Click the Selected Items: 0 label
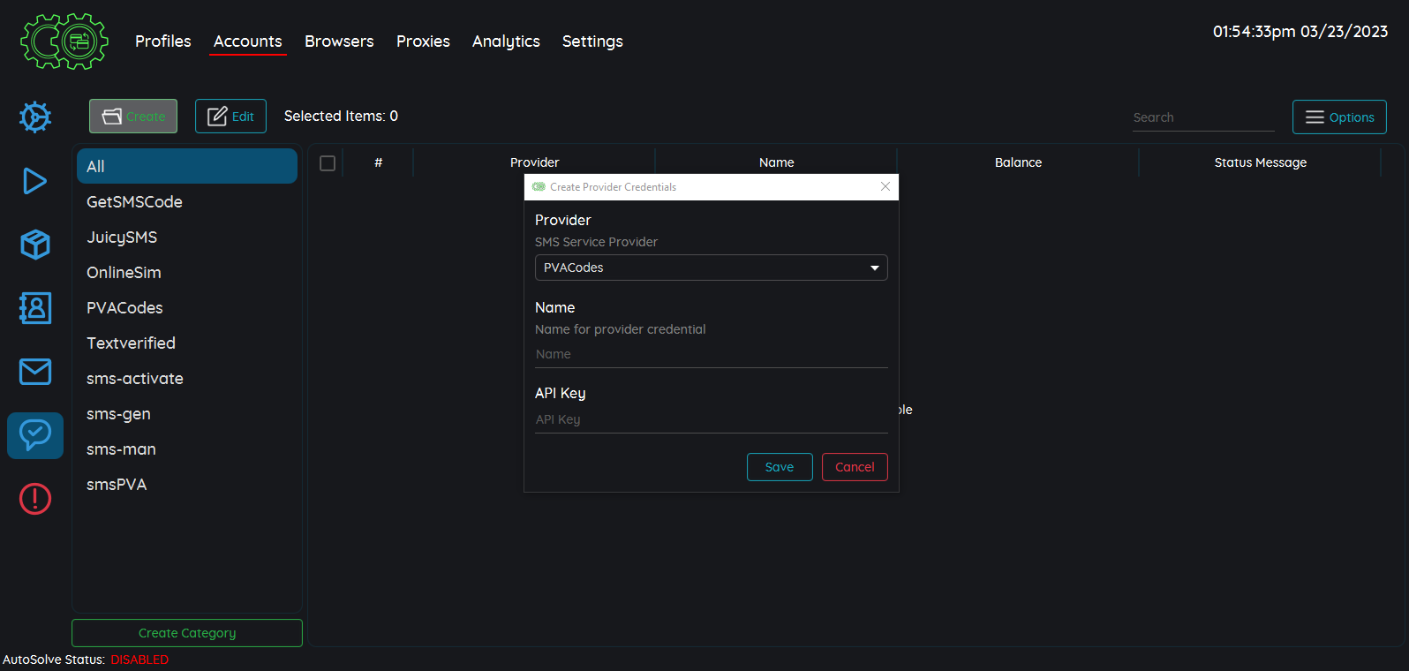This screenshot has width=1409, height=671. tap(341, 116)
